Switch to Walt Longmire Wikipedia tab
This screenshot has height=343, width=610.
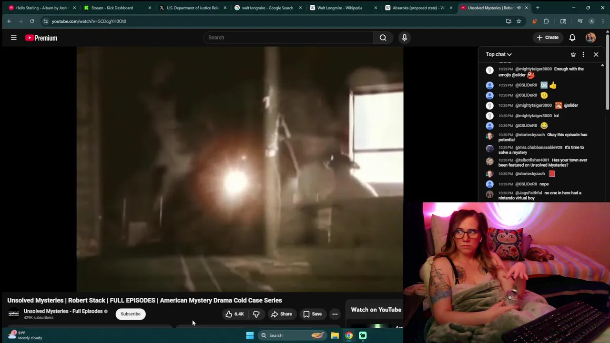tap(339, 8)
